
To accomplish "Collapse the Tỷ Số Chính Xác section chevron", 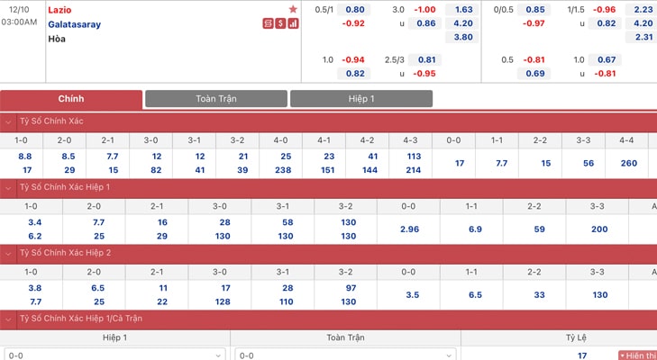I will pos(8,121).
